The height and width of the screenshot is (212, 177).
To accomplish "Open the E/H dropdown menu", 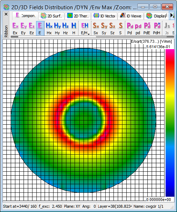I will coord(85,29).
